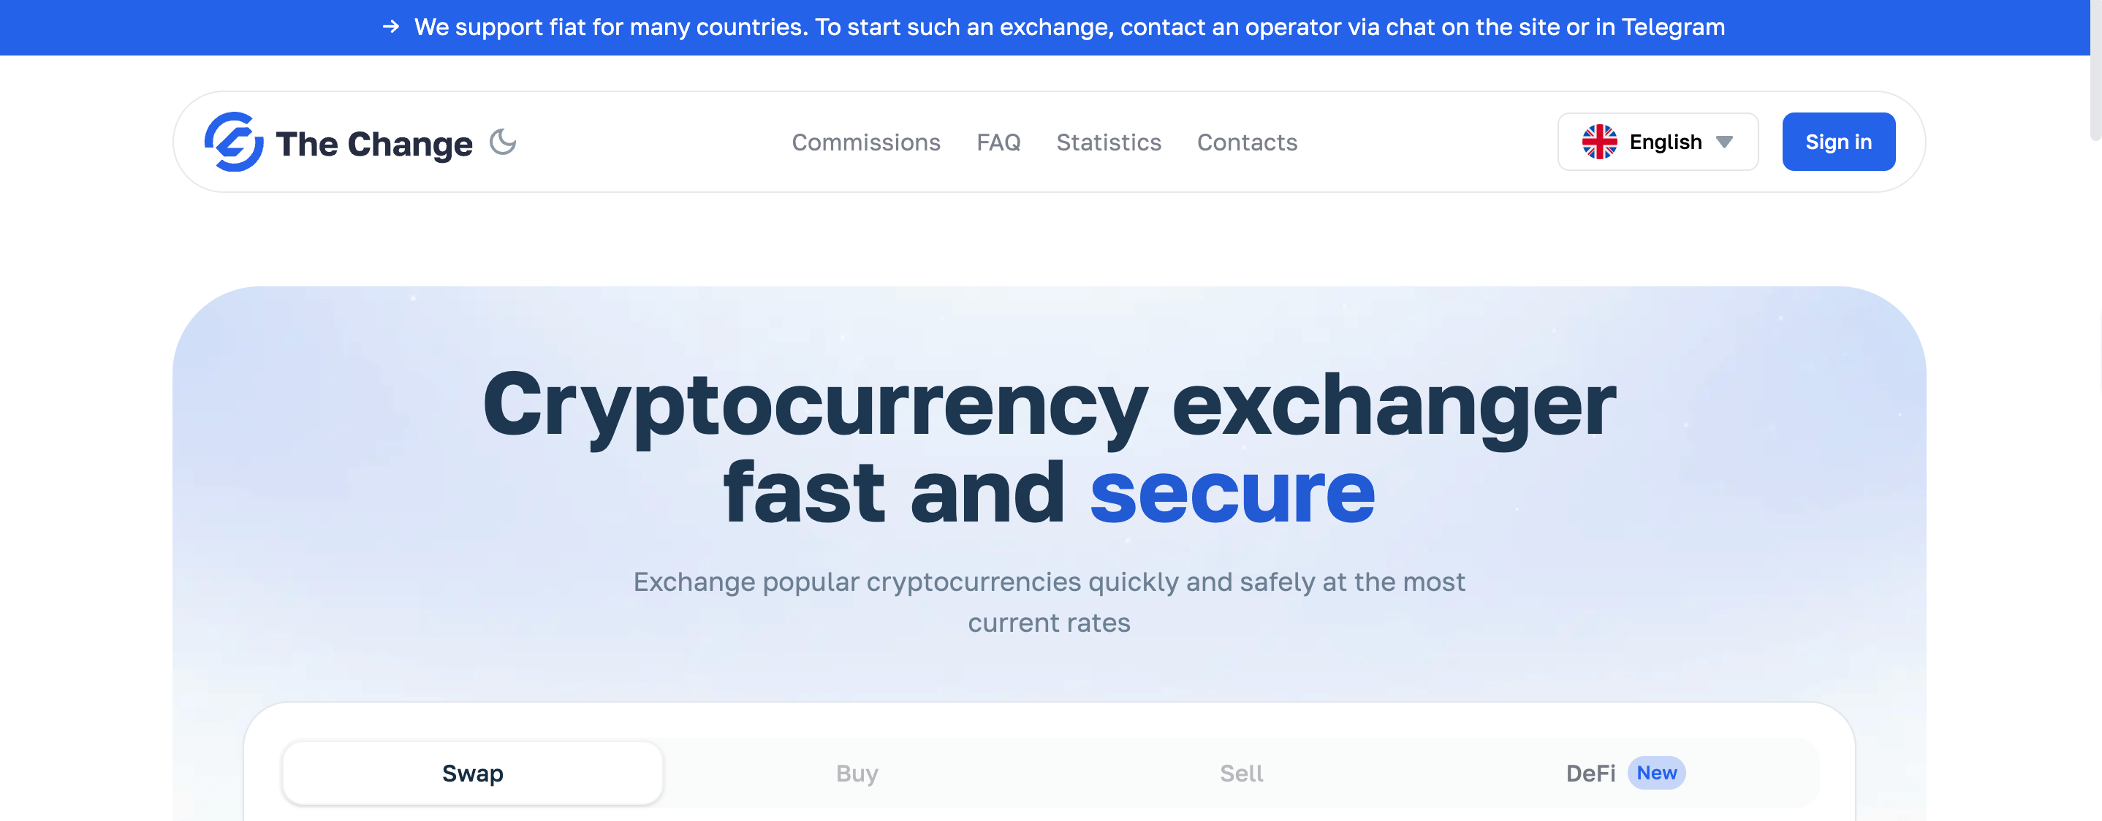Screen dimensions: 2102x821
Task: Open the Statistics link
Action: 1108,142
